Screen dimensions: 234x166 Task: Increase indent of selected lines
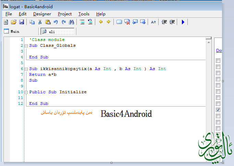click(172, 22)
